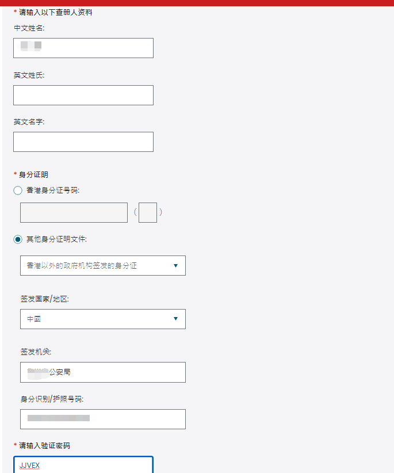The width and height of the screenshot is (394, 473).
Task: Click into the 英文名字 input box
Action: pos(83,142)
